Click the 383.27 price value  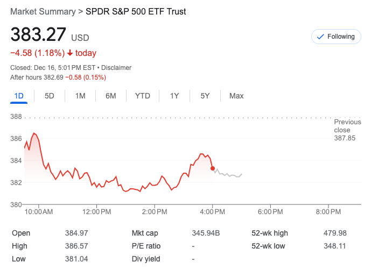tap(38, 36)
